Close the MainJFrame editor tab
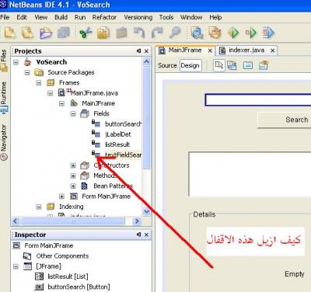Screen dimensions: 311x292 pos(210,50)
